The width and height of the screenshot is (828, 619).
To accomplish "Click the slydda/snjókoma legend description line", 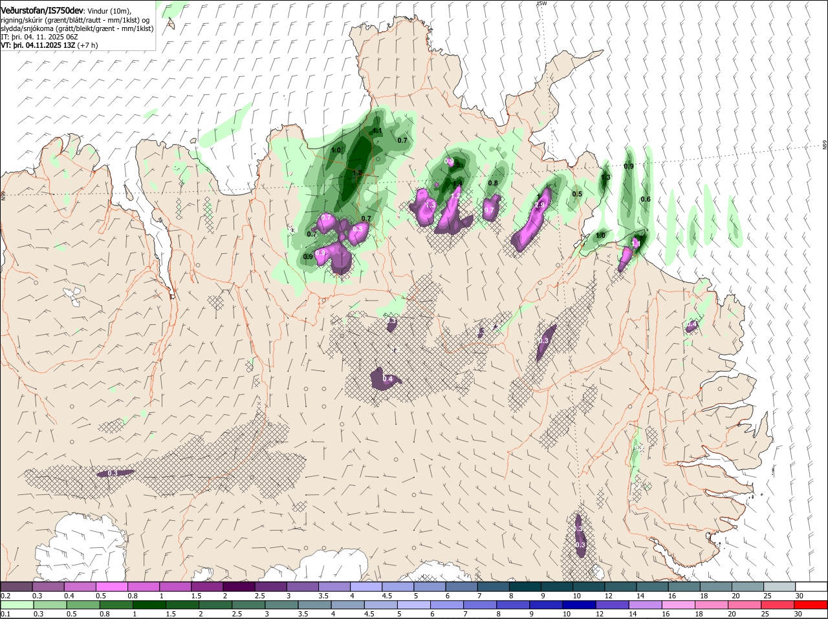I will tap(77, 28).
